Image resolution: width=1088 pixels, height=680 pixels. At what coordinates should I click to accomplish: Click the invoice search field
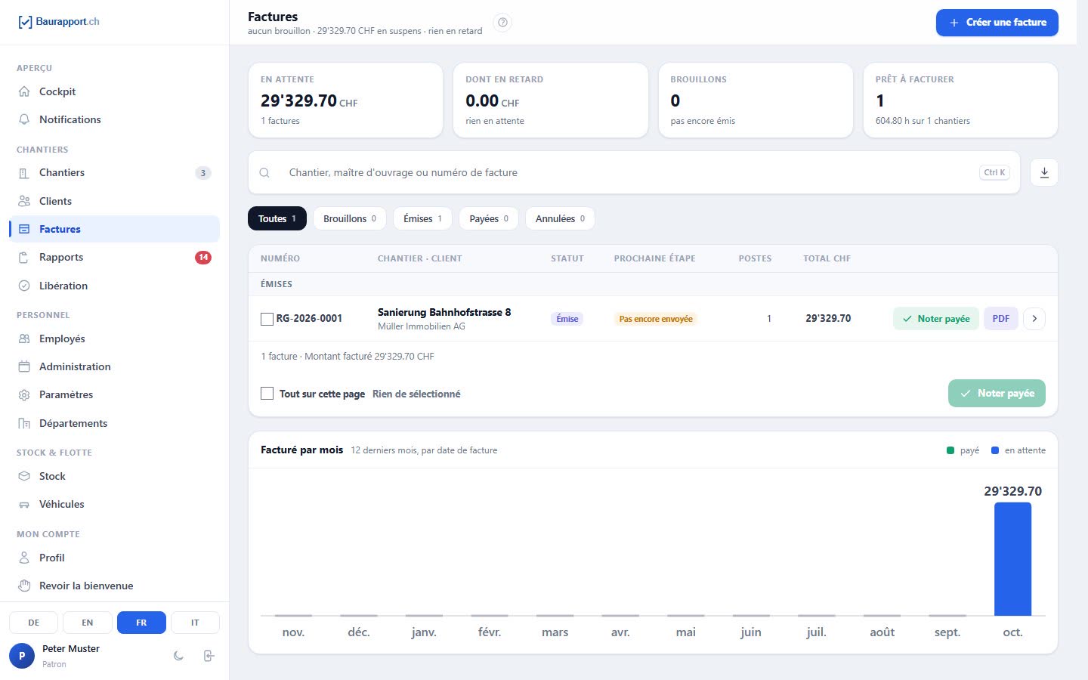click(x=634, y=172)
